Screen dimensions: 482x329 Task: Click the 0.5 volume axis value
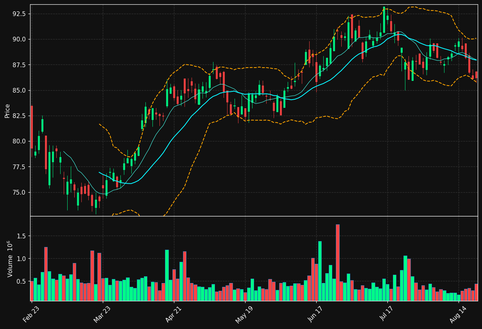22,281
